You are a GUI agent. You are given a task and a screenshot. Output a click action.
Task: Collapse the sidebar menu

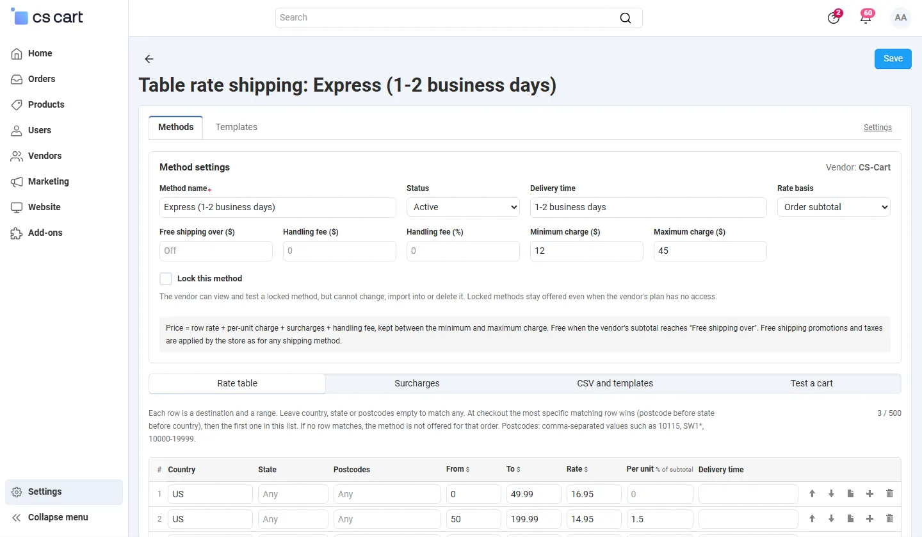click(64, 517)
